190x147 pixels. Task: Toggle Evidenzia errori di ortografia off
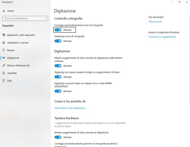click(58, 41)
